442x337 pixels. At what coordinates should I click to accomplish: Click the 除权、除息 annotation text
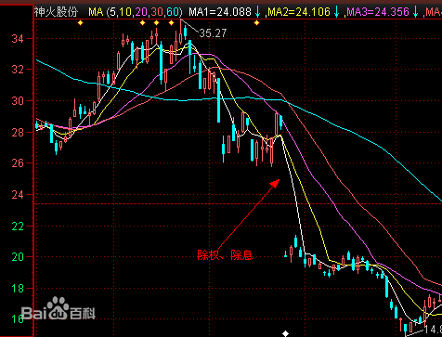click(225, 255)
